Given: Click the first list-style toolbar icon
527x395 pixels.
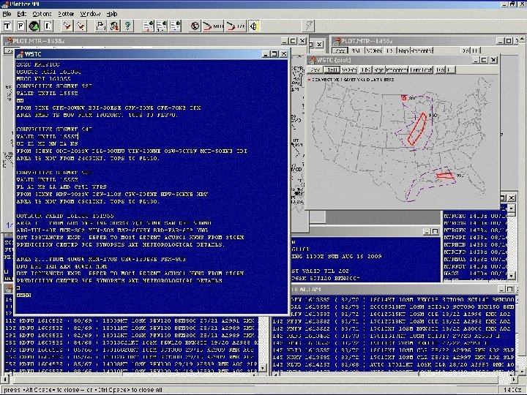Looking at the screenshot, I should 148,26.
